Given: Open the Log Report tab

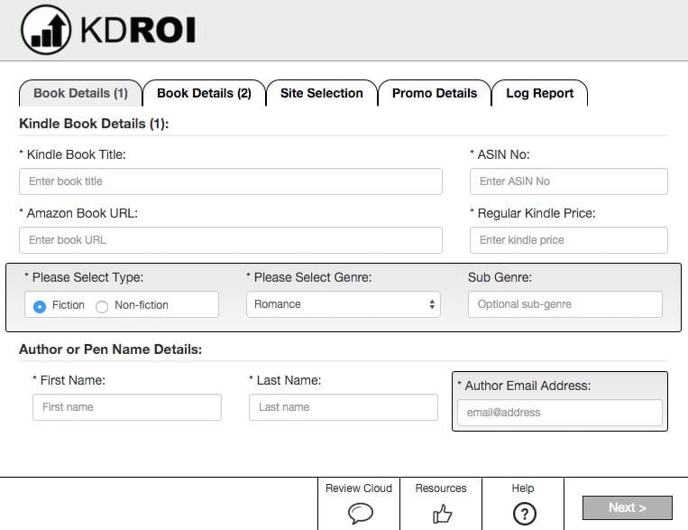Looking at the screenshot, I should coord(540,93).
